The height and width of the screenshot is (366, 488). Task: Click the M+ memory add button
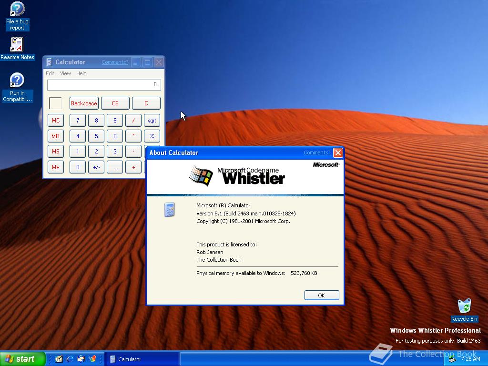click(x=56, y=167)
